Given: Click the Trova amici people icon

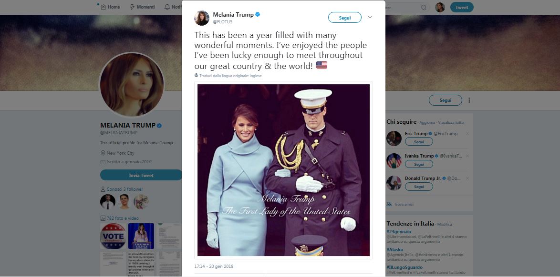Looking at the screenshot, I should tap(389, 204).
